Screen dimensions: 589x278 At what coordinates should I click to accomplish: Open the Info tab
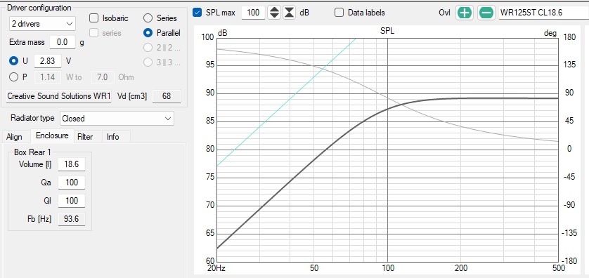(112, 137)
